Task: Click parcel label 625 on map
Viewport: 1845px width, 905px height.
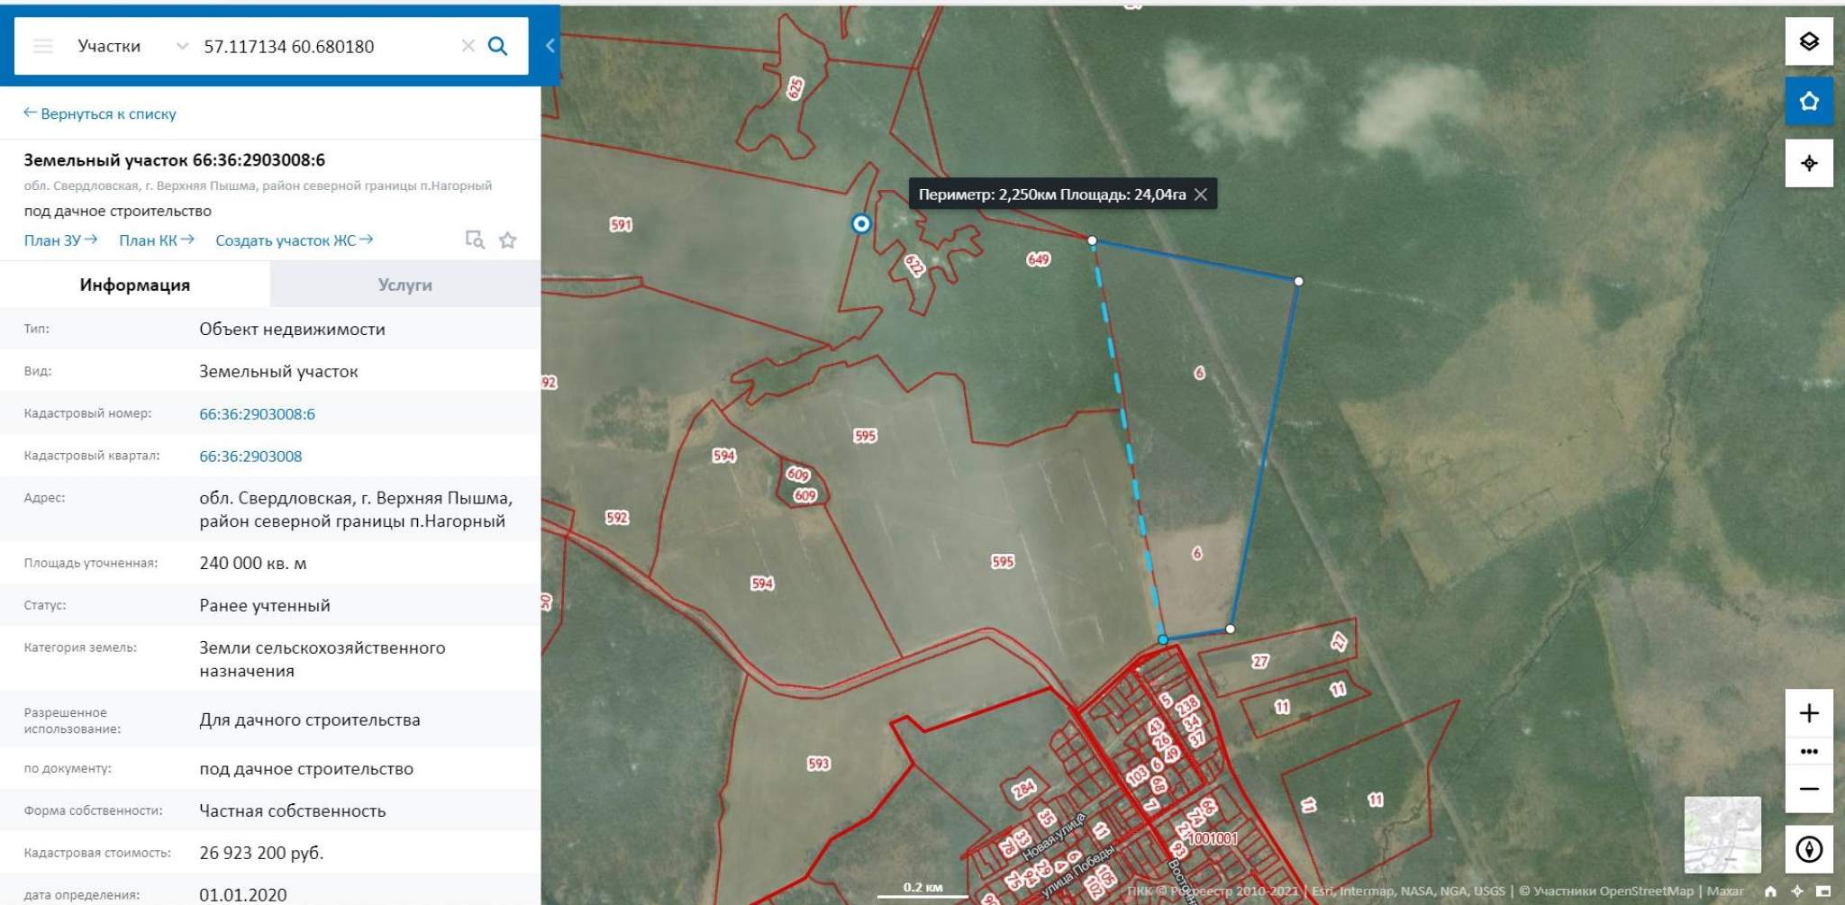Action: pyautogui.click(x=795, y=88)
